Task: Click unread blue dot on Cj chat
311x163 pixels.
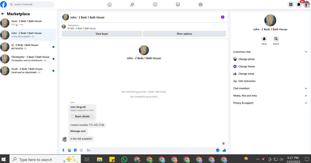Action: 53,47
